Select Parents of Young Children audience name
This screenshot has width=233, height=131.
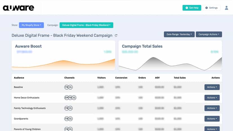[x=27, y=129]
